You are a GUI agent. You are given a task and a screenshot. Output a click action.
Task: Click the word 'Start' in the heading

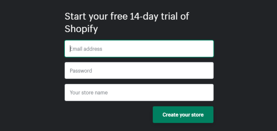tap(75, 16)
